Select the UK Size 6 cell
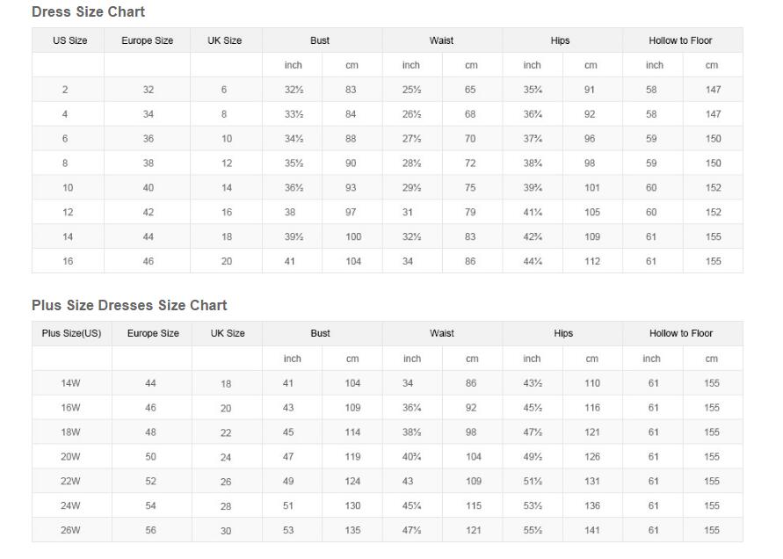The height and width of the screenshot is (559, 783). (x=224, y=90)
